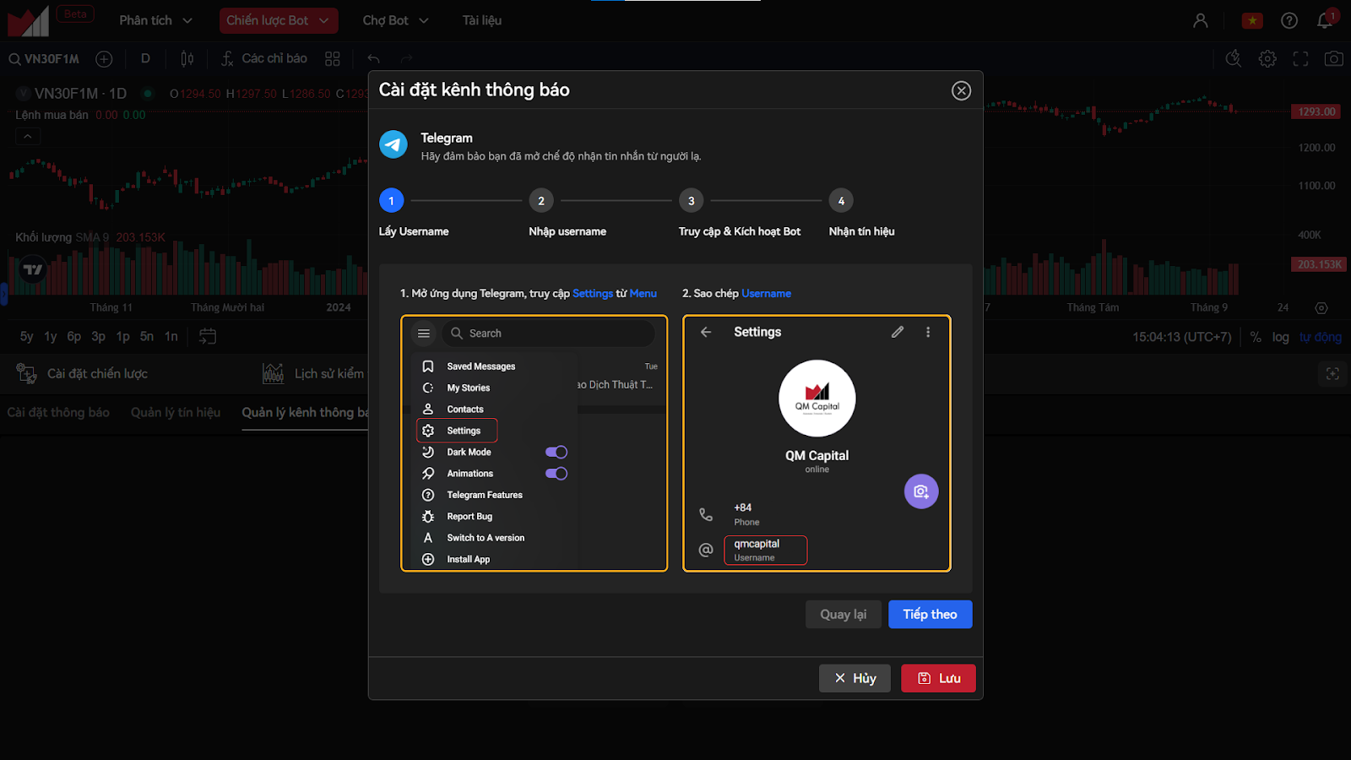
Task: Select step 4 Nhận tín hiệu
Action: point(841,201)
